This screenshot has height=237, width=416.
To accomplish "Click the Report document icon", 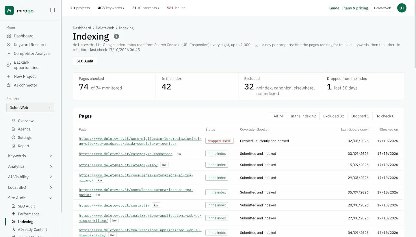I will (x=13, y=146).
